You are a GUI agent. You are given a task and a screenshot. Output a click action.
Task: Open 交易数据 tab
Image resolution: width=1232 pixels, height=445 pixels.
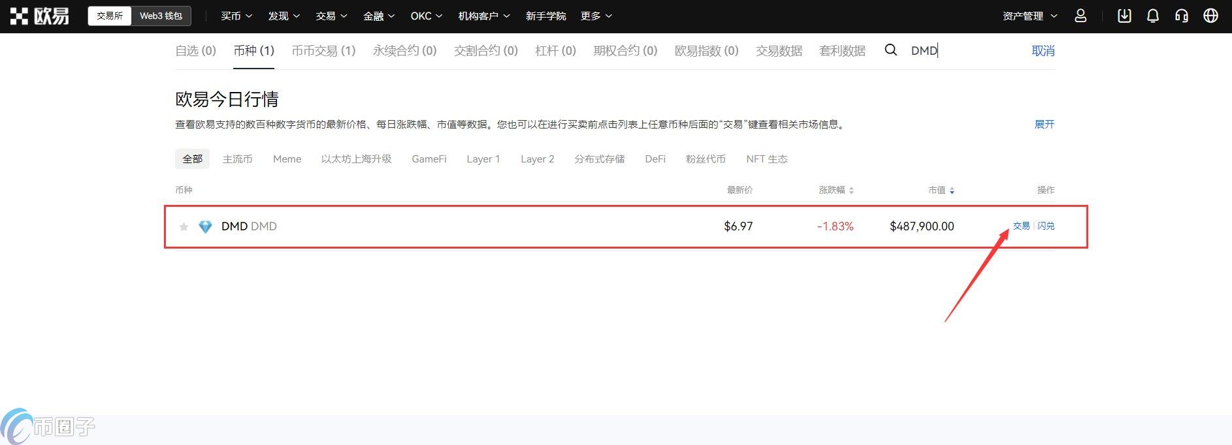779,50
